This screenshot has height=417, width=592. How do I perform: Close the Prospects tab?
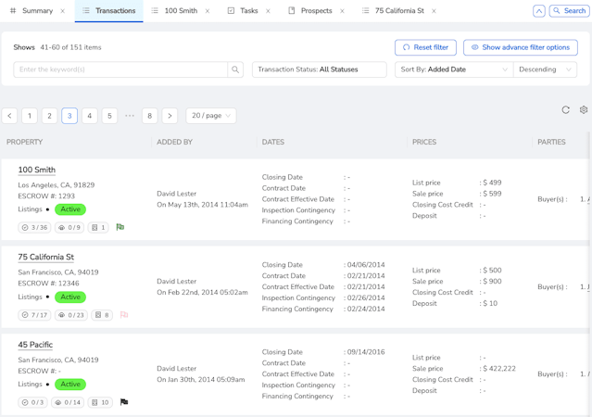click(x=342, y=11)
